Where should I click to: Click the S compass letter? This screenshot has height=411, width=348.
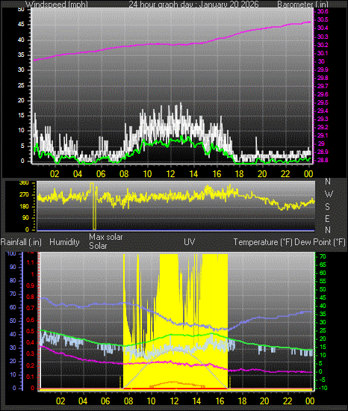click(x=327, y=207)
